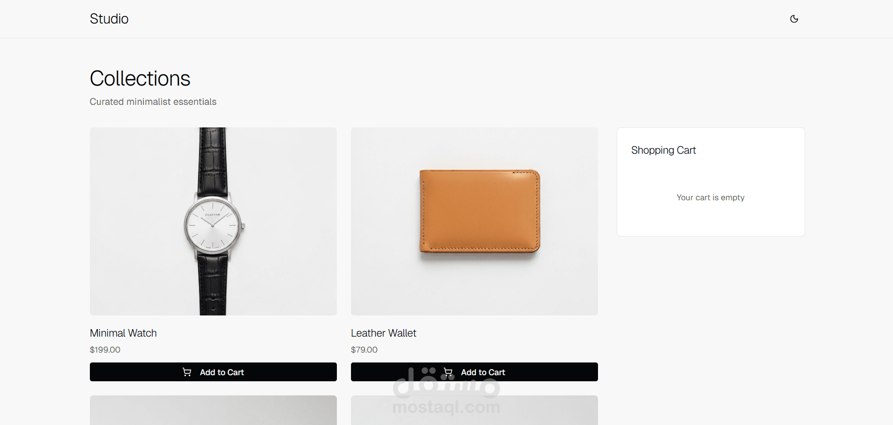The image size is (893, 425).
Task: Open the partially visible product below Minimal Watch
Action: [x=213, y=410]
